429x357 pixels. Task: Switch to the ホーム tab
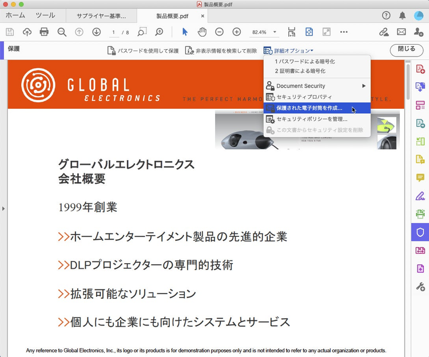click(15, 15)
